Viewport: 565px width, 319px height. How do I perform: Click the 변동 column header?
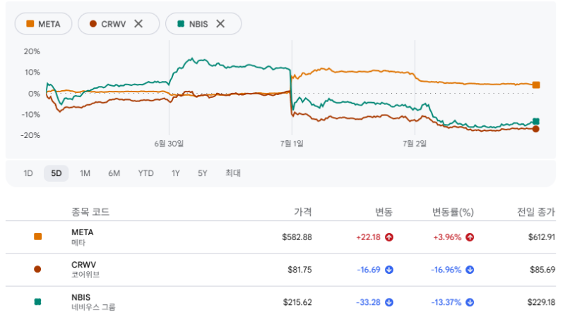pos(383,212)
